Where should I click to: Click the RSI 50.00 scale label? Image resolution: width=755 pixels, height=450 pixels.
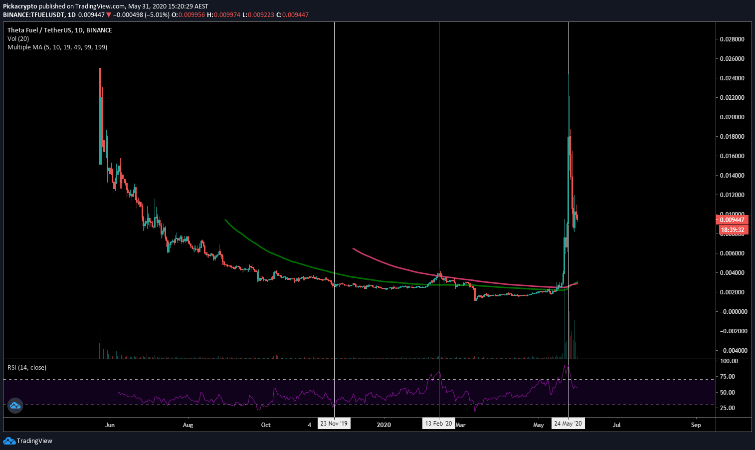(728, 393)
